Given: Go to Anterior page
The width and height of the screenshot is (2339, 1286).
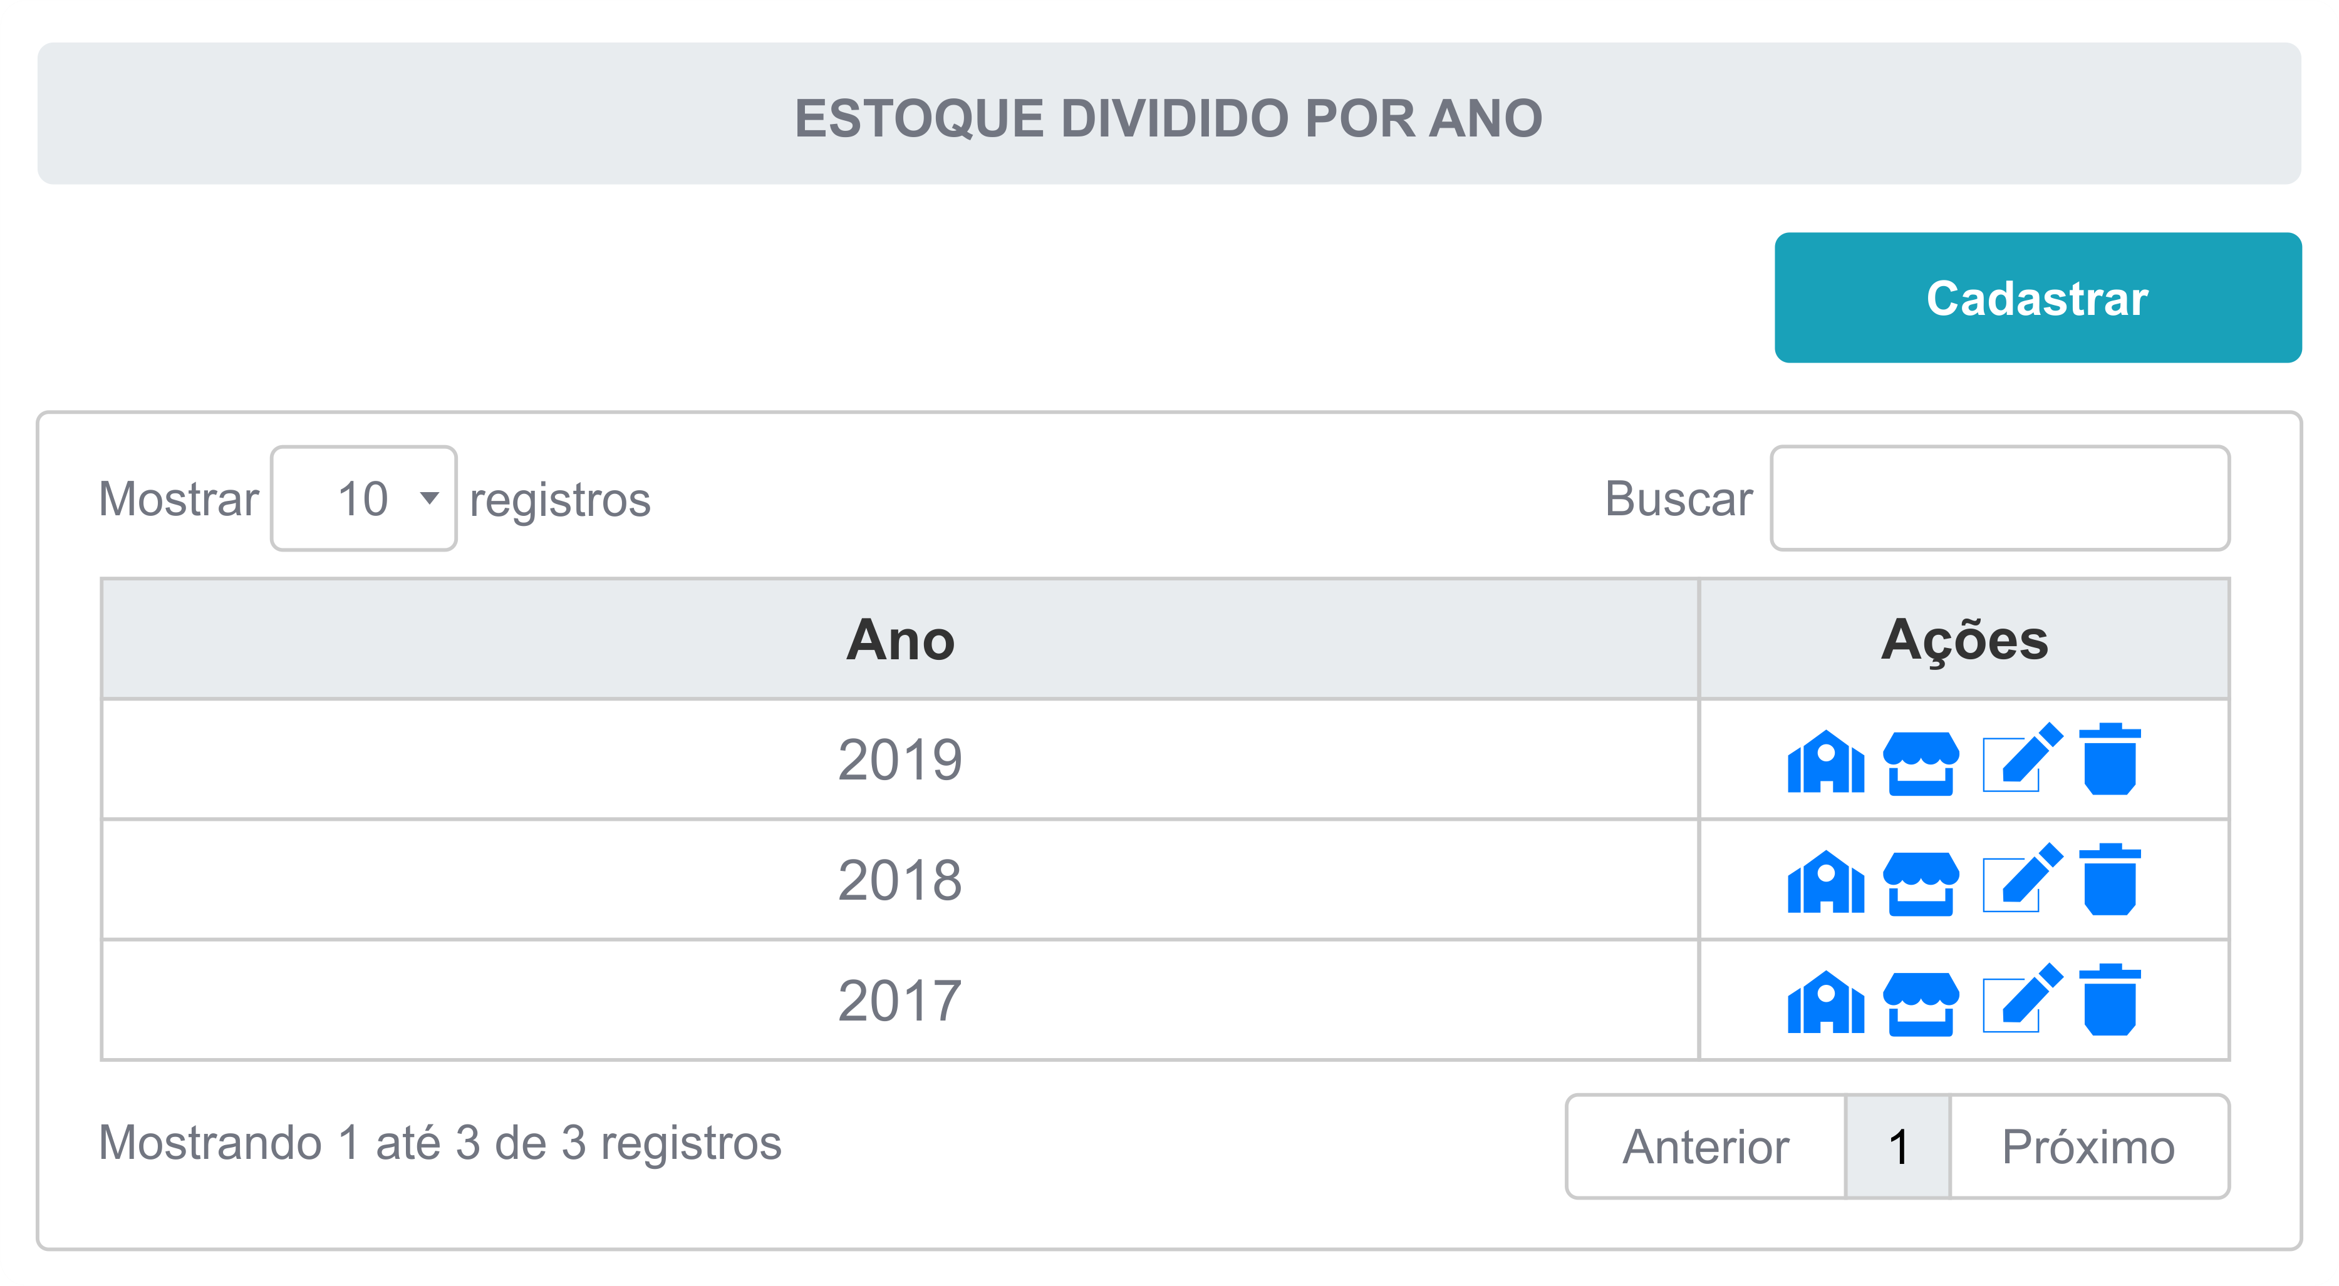Looking at the screenshot, I should click(1705, 1146).
